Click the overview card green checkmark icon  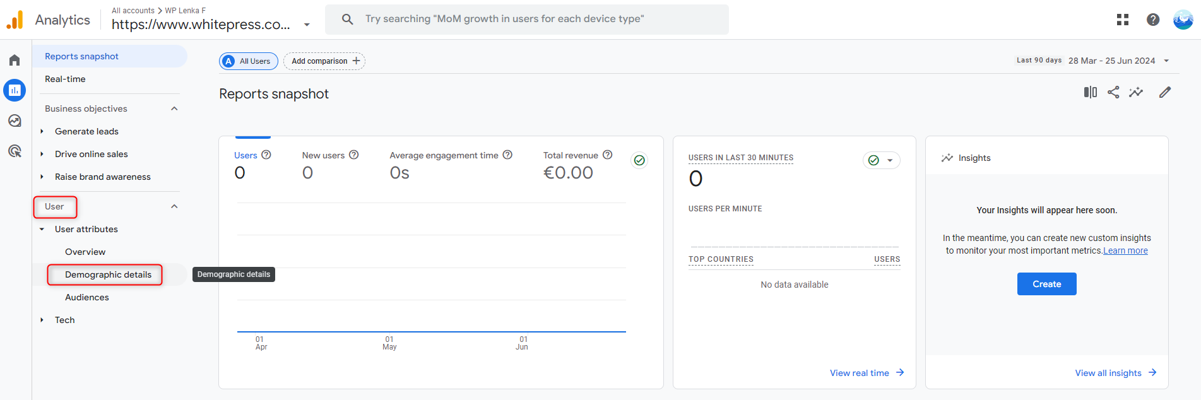[x=639, y=160]
